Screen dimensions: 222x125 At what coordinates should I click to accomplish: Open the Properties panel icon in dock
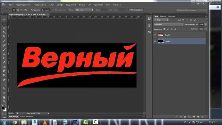pyautogui.click(x=149, y=32)
